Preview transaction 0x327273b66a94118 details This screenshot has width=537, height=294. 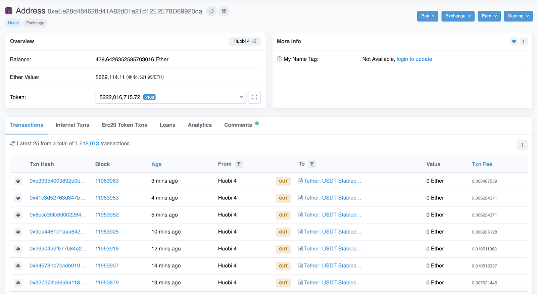[18, 283]
